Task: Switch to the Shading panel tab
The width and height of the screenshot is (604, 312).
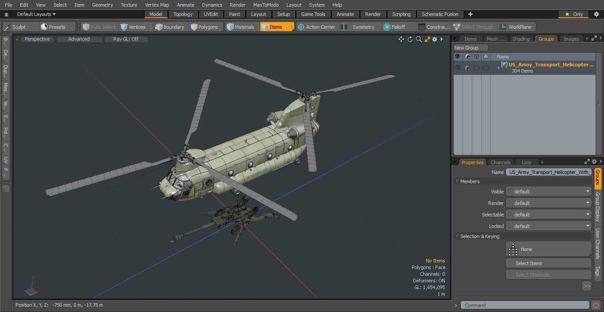Action: 520,39
